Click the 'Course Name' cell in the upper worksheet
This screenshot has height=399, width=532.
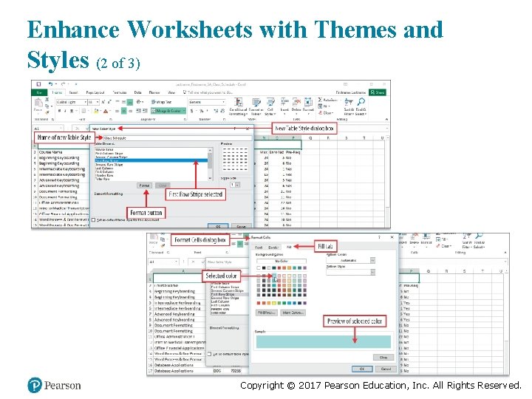point(51,152)
